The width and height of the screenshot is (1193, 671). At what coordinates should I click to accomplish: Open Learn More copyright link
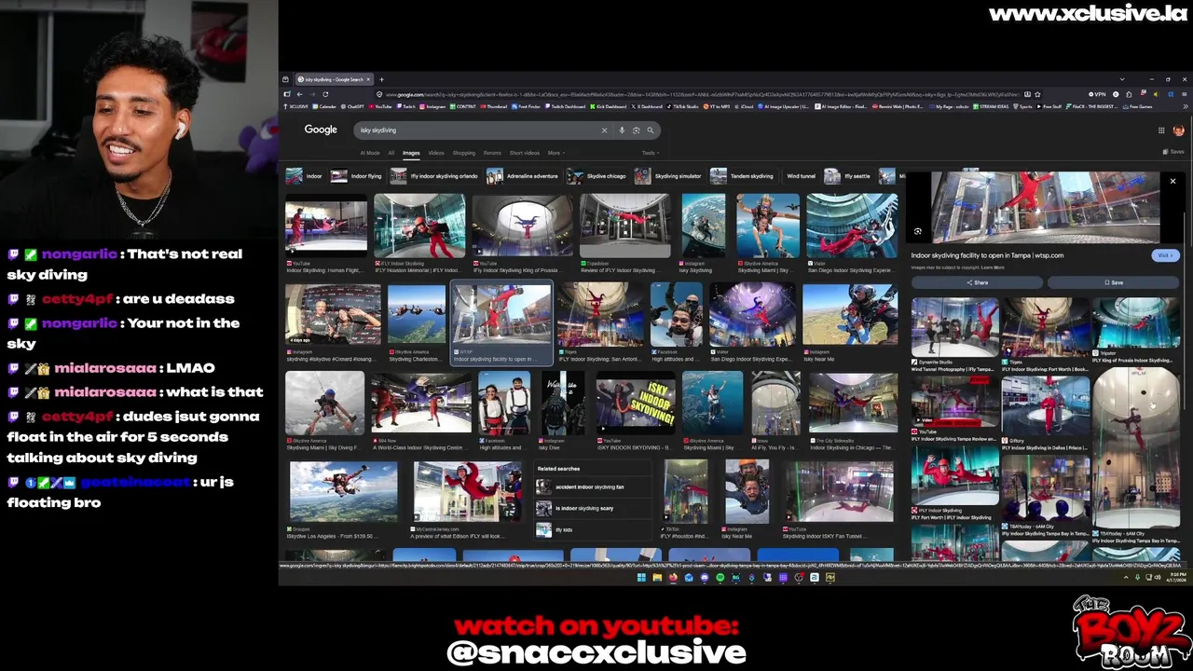(x=993, y=267)
